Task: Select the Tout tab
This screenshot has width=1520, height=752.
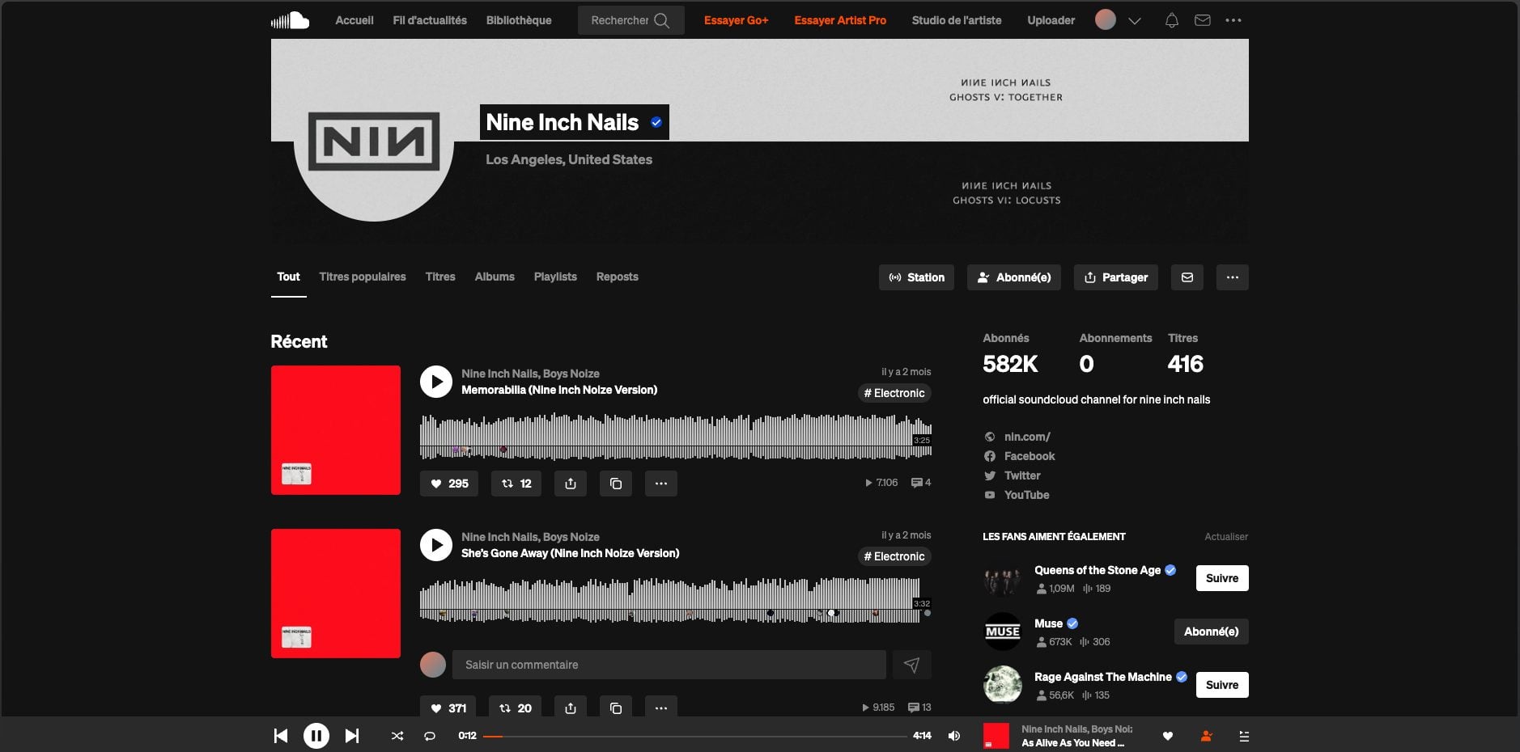Action: coord(288,277)
